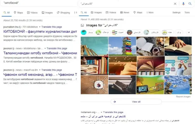This screenshot has height=124, width=195.
Task: Start voice search with microphone icon
Action: (x=183, y=4)
